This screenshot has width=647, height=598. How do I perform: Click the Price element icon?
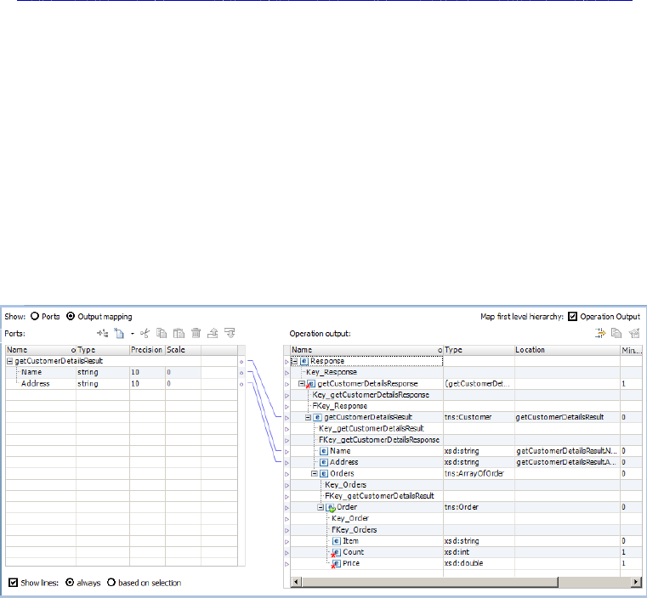point(336,564)
